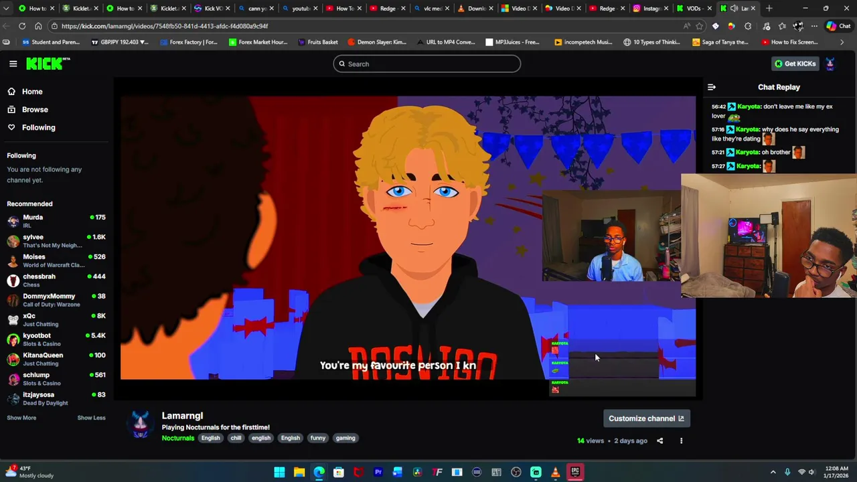The width and height of the screenshot is (857, 482).
Task: Open Forex Factory bookmark
Action: click(x=188, y=42)
